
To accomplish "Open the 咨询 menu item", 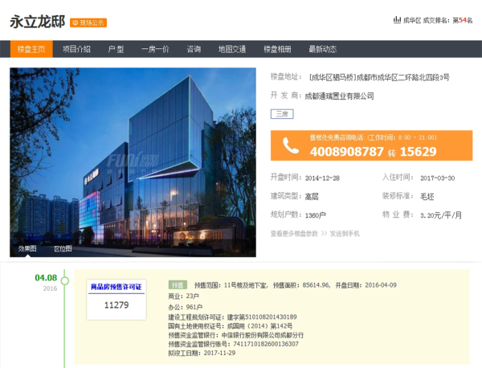I will [x=194, y=49].
